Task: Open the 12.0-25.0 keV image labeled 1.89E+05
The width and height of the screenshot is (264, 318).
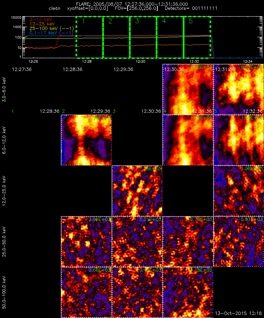Action: coord(137,191)
